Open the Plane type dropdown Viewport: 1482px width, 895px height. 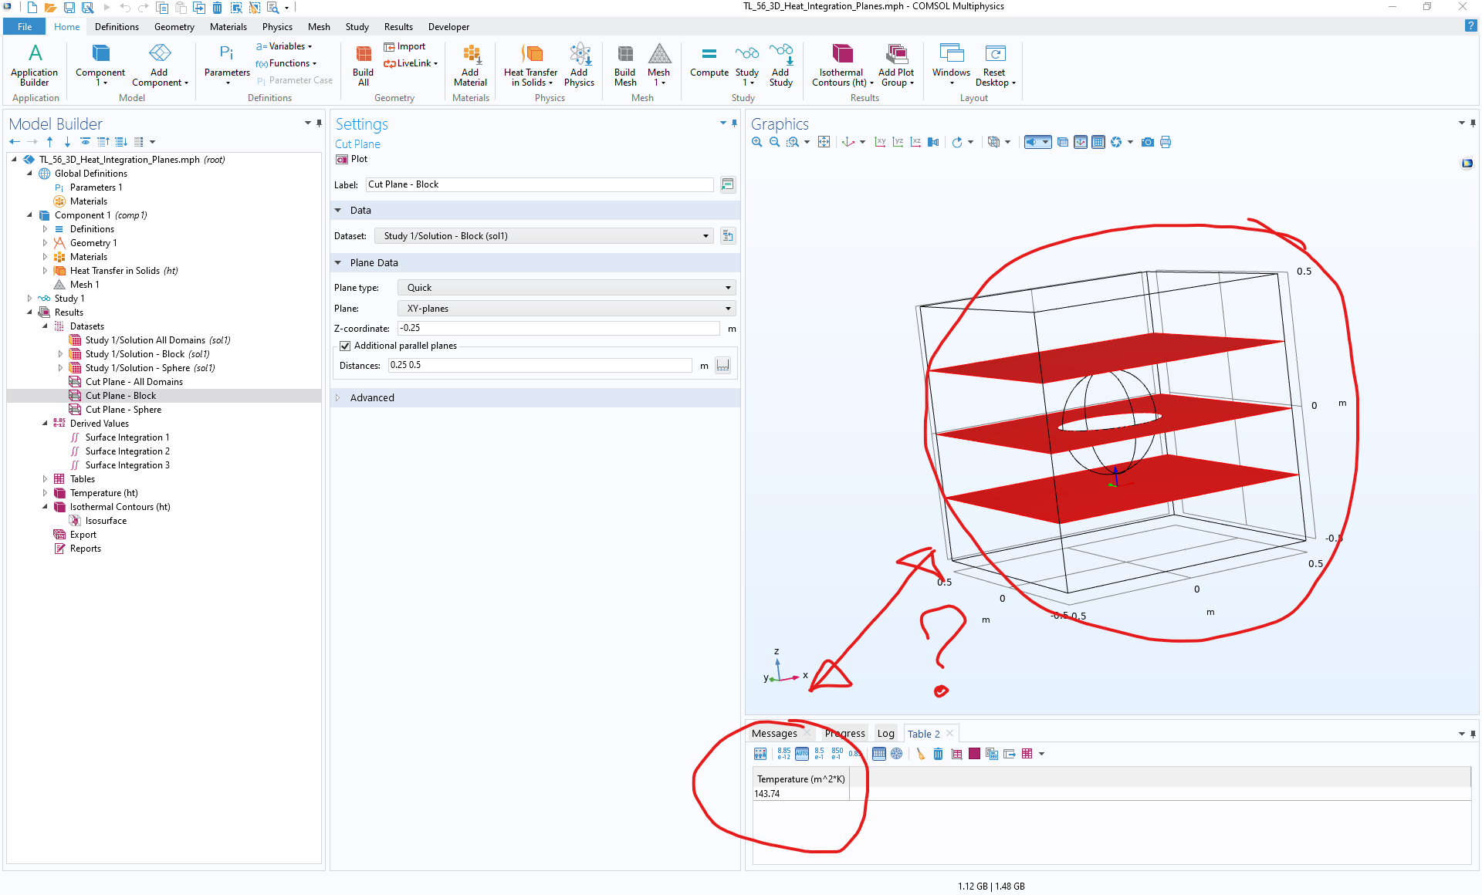567,288
